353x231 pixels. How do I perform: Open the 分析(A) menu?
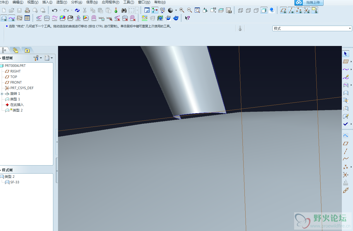[76, 2]
